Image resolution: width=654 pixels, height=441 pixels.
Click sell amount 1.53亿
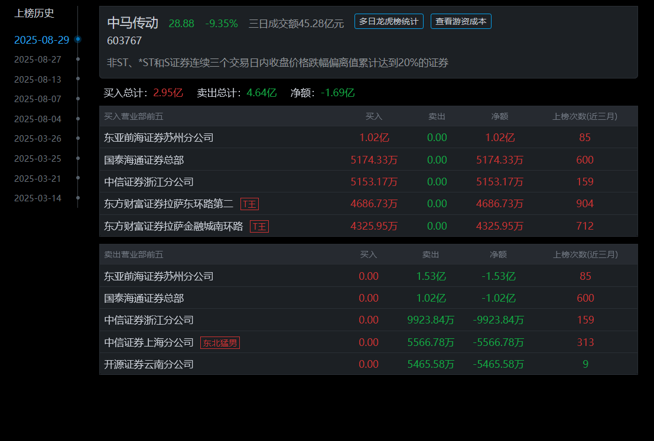click(x=431, y=276)
